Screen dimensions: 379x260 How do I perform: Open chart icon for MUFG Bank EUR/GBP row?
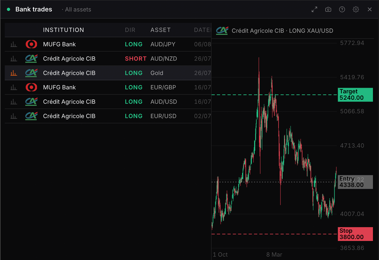(14, 87)
